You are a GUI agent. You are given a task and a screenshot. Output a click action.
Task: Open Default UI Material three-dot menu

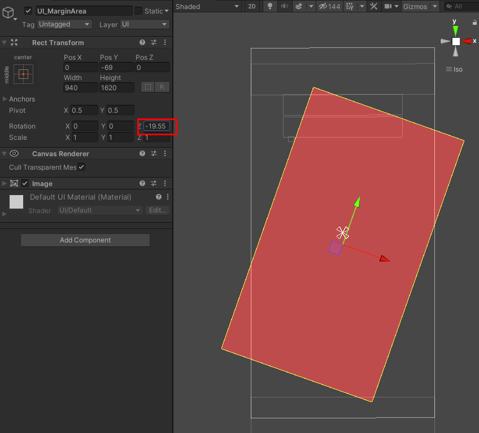[x=168, y=197]
